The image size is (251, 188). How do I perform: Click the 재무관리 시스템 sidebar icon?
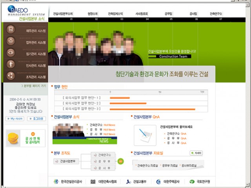click(x=11, y=30)
